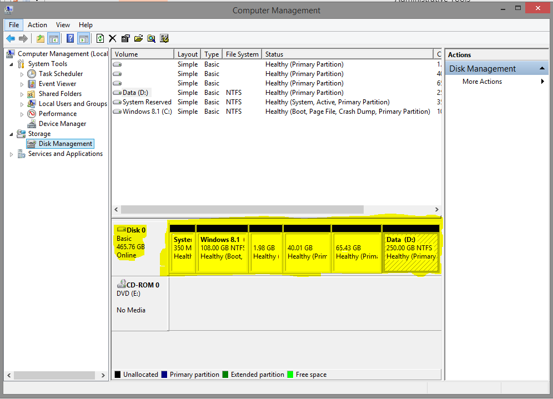Click the magnifier Find toolbar icon
The width and height of the screenshot is (553, 399).
pos(152,38)
